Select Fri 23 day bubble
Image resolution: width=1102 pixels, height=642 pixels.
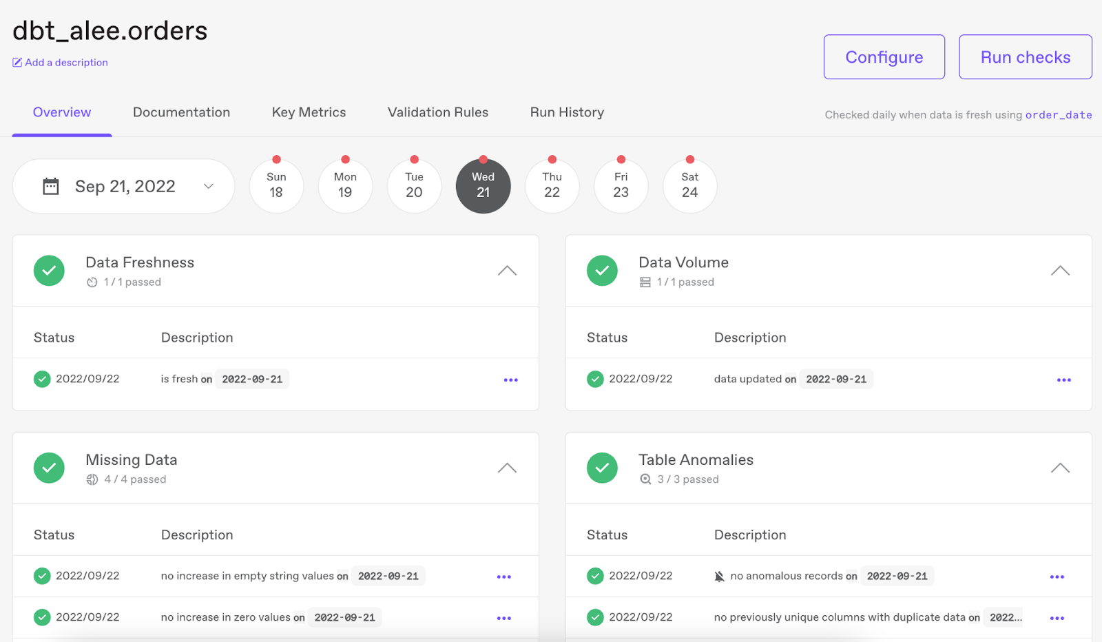pyautogui.click(x=621, y=186)
